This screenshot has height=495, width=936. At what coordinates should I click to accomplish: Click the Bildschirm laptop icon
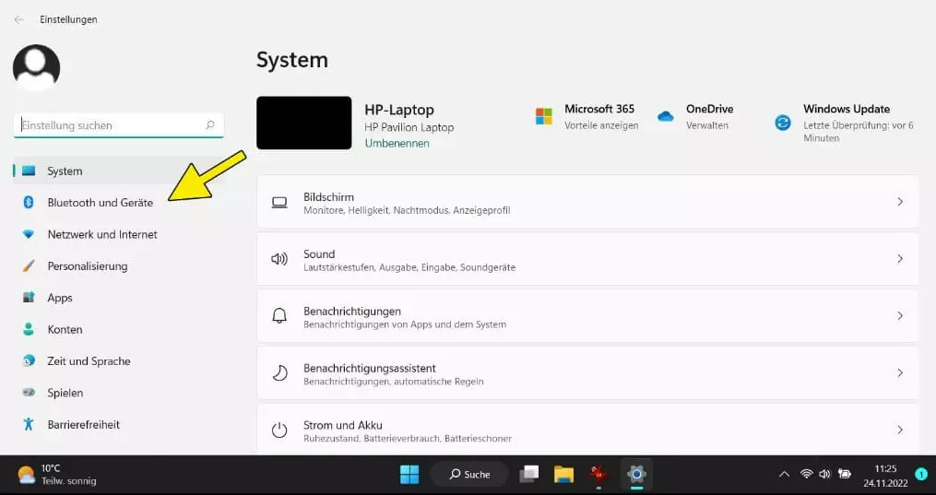279,203
